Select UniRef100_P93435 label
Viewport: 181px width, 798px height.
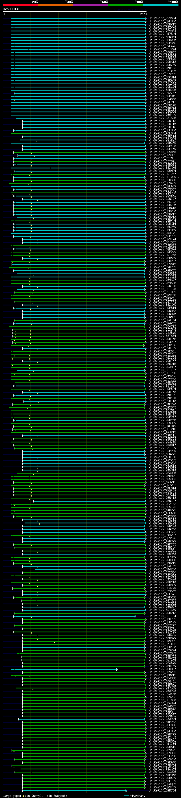click(162, 694)
